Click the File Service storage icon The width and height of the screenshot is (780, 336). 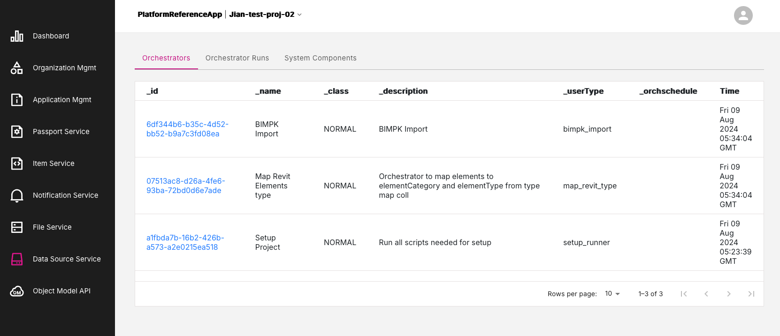(17, 227)
